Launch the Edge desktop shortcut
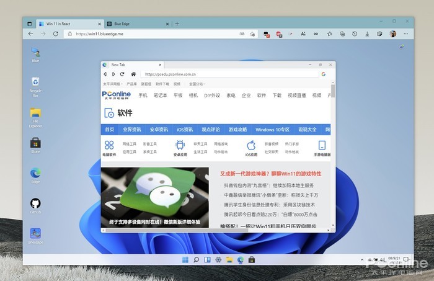Image resolution: width=434 pixels, height=281 pixels. 35,176
